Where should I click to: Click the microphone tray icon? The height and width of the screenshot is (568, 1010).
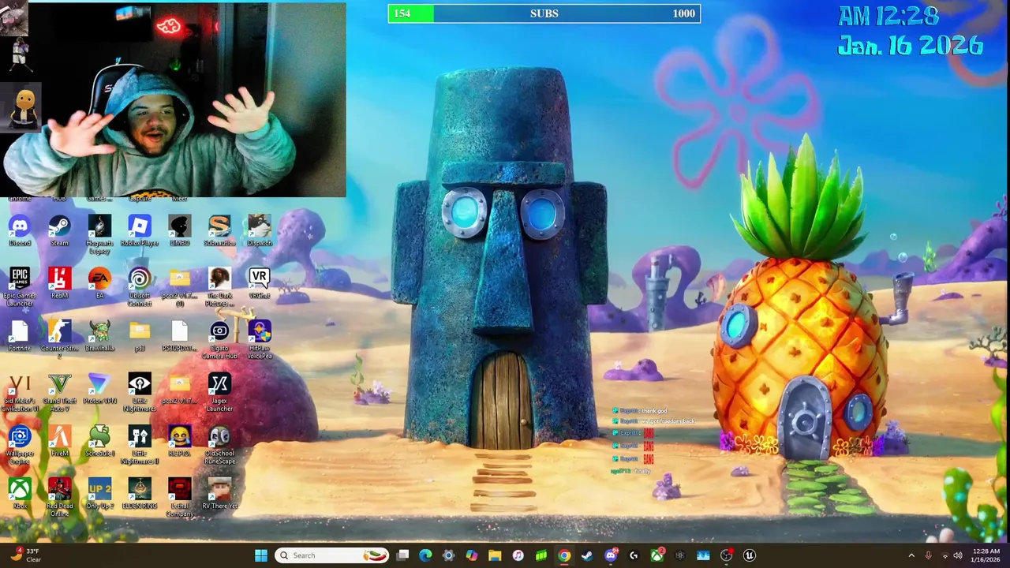pyautogui.click(x=928, y=555)
